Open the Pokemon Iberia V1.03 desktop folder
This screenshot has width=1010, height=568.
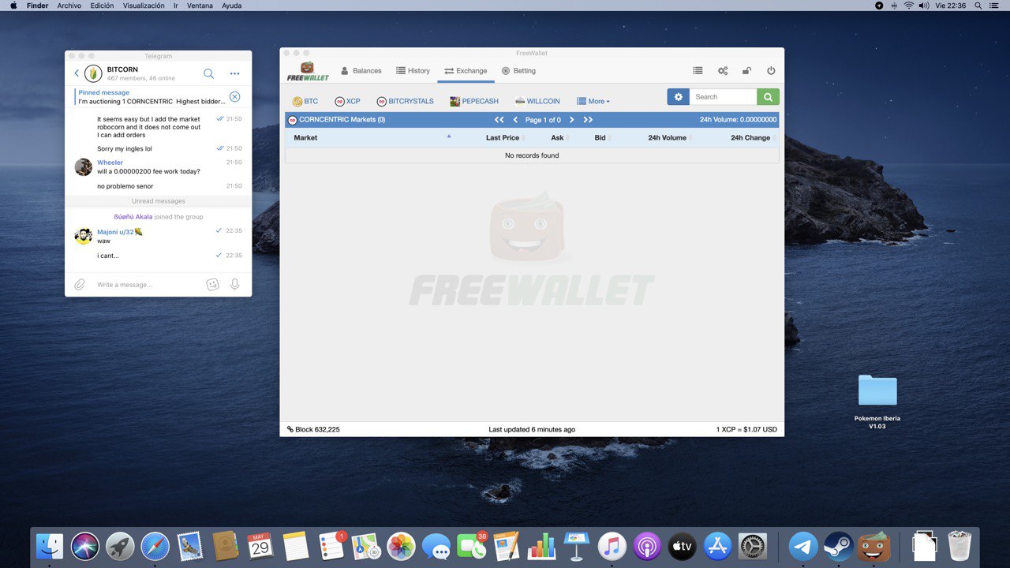coord(877,390)
